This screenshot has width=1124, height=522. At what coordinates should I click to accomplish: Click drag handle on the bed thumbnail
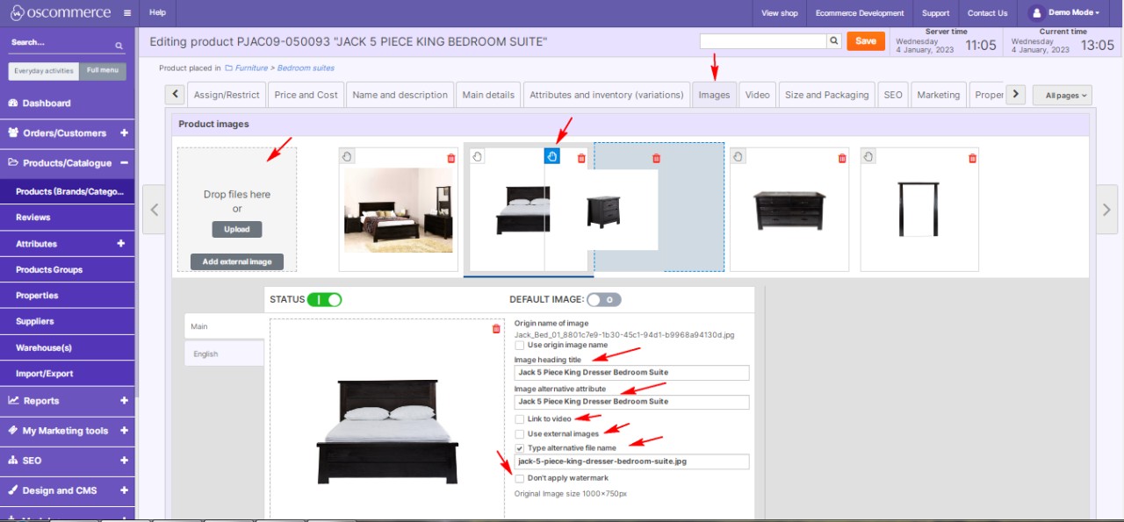pyautogui.click(x=477, y=156)
